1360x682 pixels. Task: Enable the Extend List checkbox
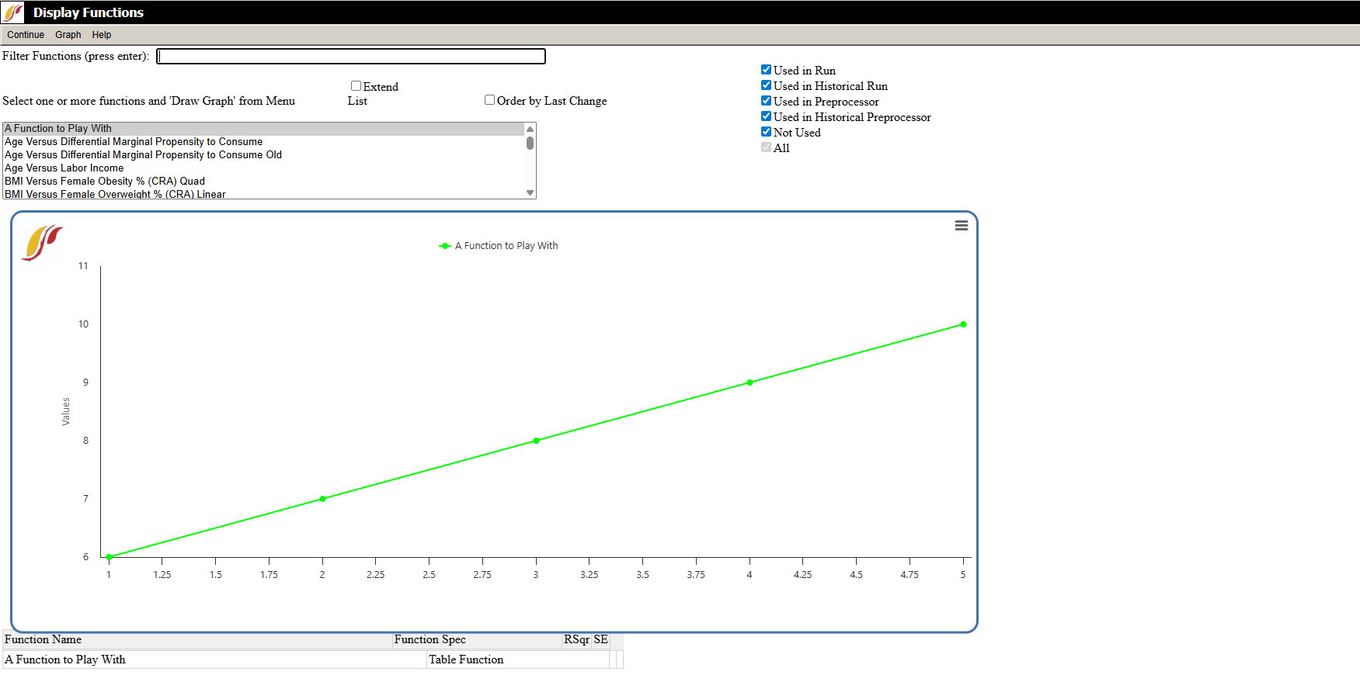(x=356, y=86)
